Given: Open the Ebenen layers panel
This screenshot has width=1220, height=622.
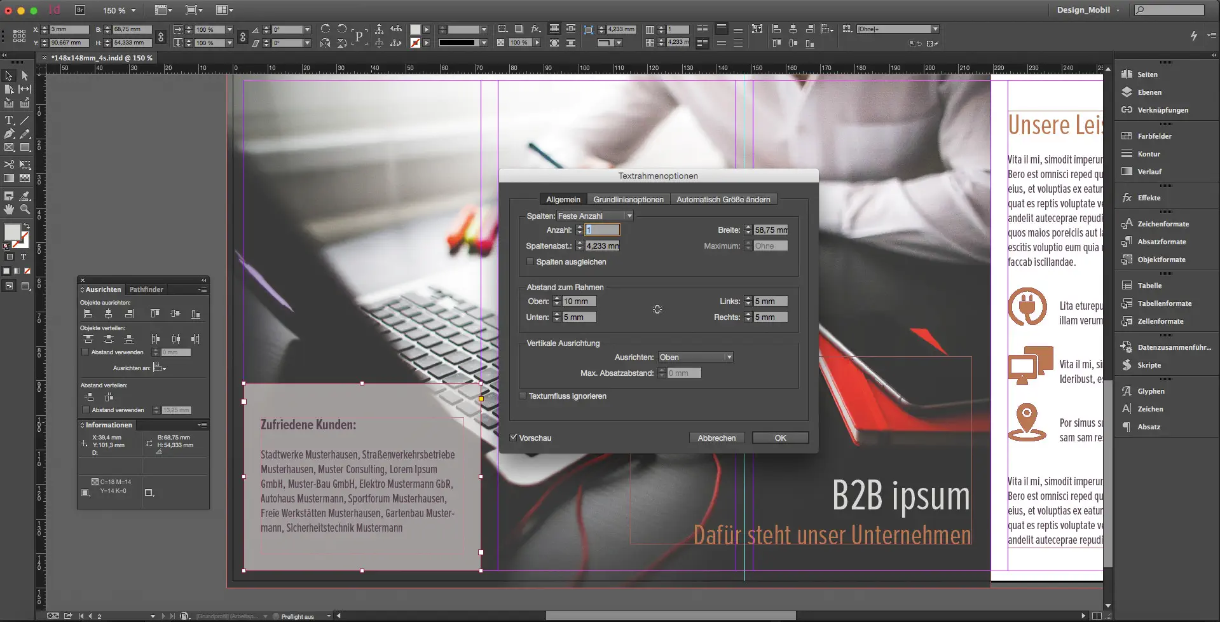Looking at the screenshot, I should pyautogui.click(x=1149, y=92).
